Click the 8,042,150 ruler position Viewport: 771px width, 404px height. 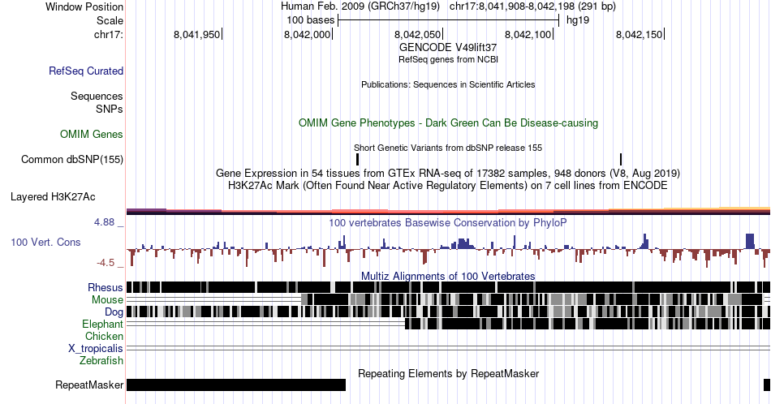tap(640, 34)
